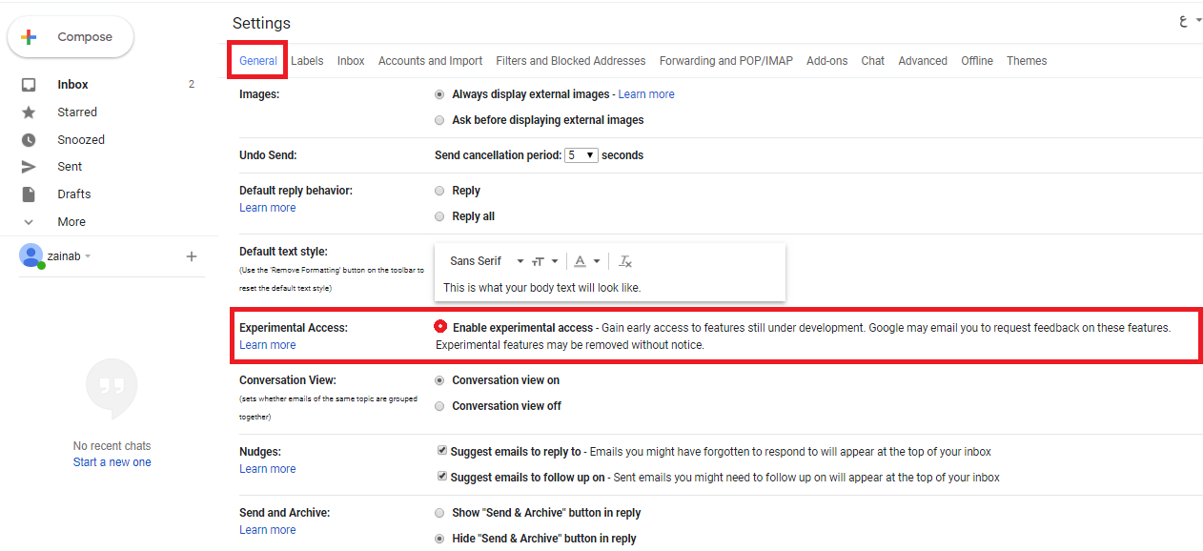Switch to the Labels tab
1203x551 pixels.
307,61
